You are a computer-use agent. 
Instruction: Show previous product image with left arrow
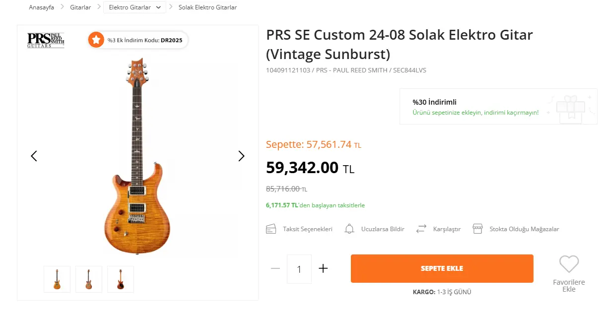click(34, 156)
